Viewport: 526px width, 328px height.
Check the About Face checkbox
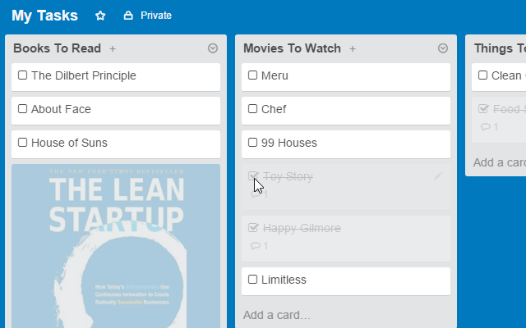[x=22, y=109]
